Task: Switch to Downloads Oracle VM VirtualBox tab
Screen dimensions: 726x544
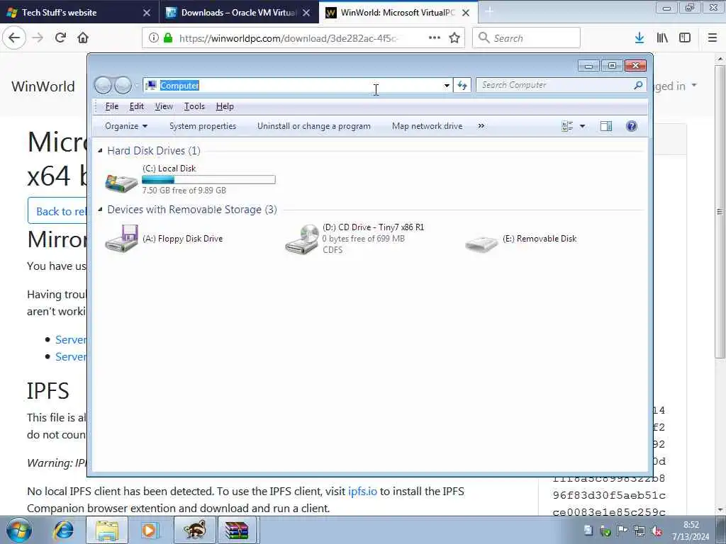Action: [239, 13]
